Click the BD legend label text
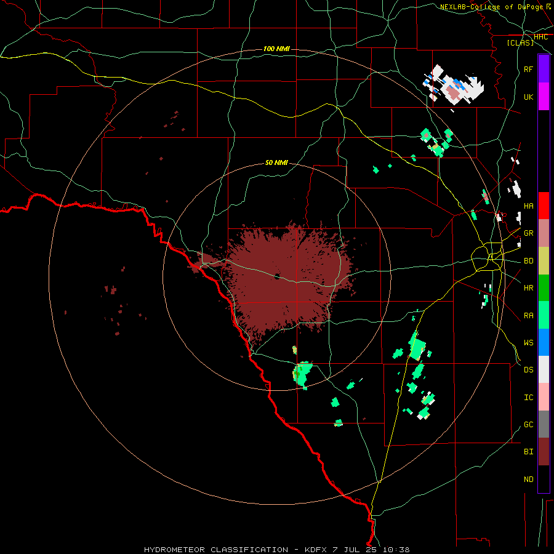 [528, 261]
